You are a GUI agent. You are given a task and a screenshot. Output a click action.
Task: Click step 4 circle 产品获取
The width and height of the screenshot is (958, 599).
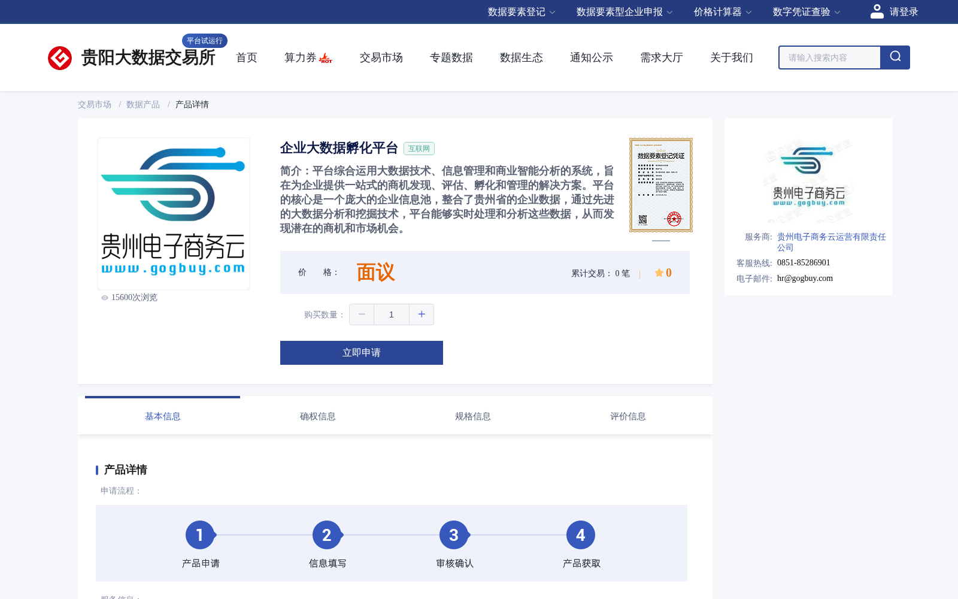tap(581, 535)
